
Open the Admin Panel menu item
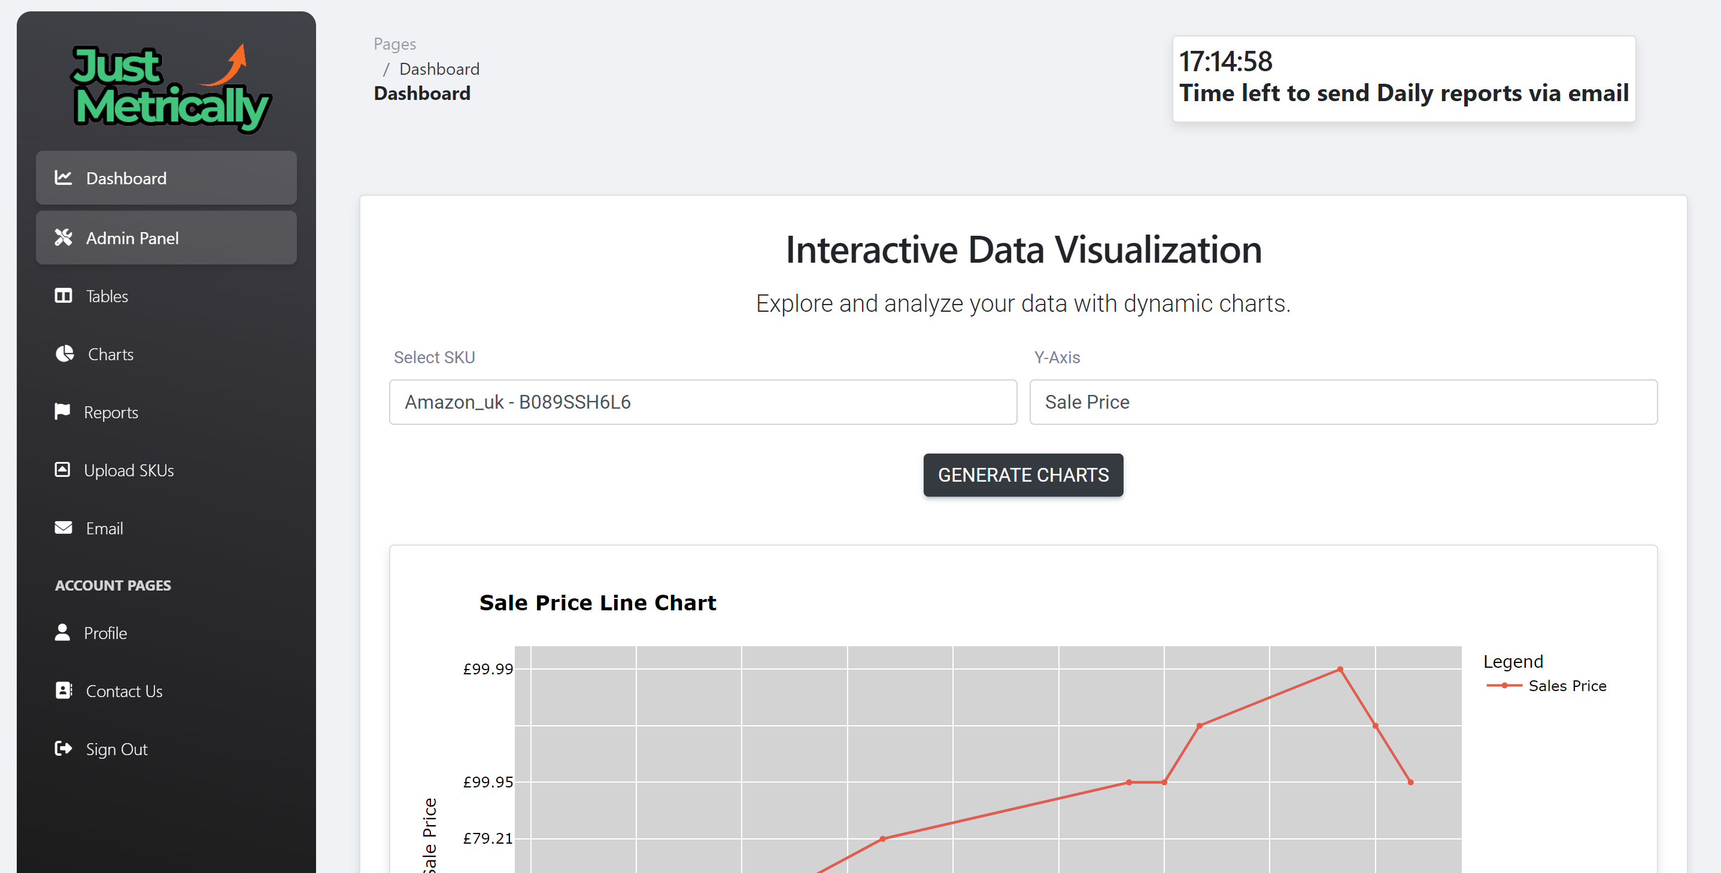tap(166, 238)
